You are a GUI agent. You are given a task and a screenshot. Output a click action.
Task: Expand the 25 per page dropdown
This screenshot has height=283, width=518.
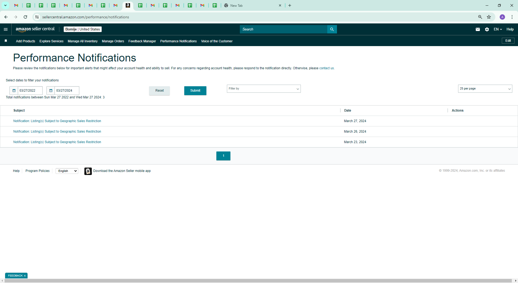[485, 89]
